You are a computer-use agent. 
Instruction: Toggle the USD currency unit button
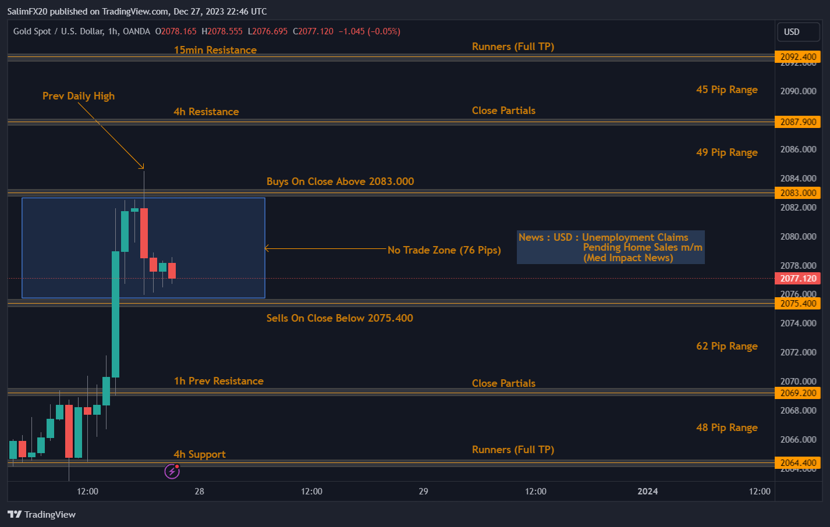pyautogui.click(x=798, y=32)
